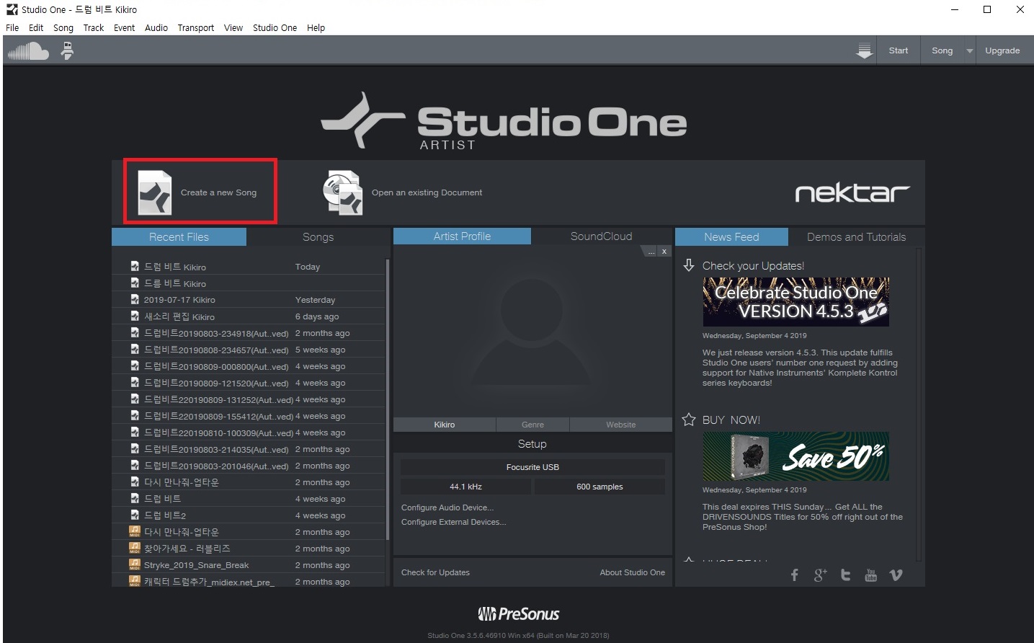Viewport: 1034px width, 643px height.
Task: Open the Save 50% promotion banner
Action: tap(795, 456)
